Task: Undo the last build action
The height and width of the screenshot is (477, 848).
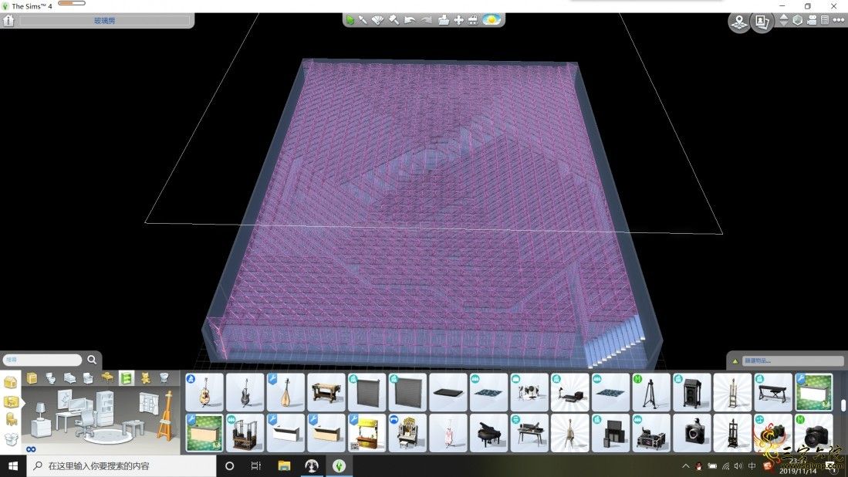Action: (x=410, y=20)
